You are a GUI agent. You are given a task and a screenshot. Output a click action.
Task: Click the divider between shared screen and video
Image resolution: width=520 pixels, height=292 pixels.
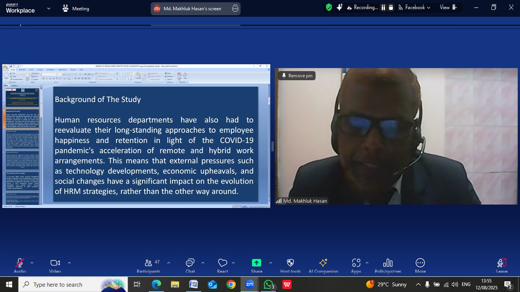pos(273,146)
